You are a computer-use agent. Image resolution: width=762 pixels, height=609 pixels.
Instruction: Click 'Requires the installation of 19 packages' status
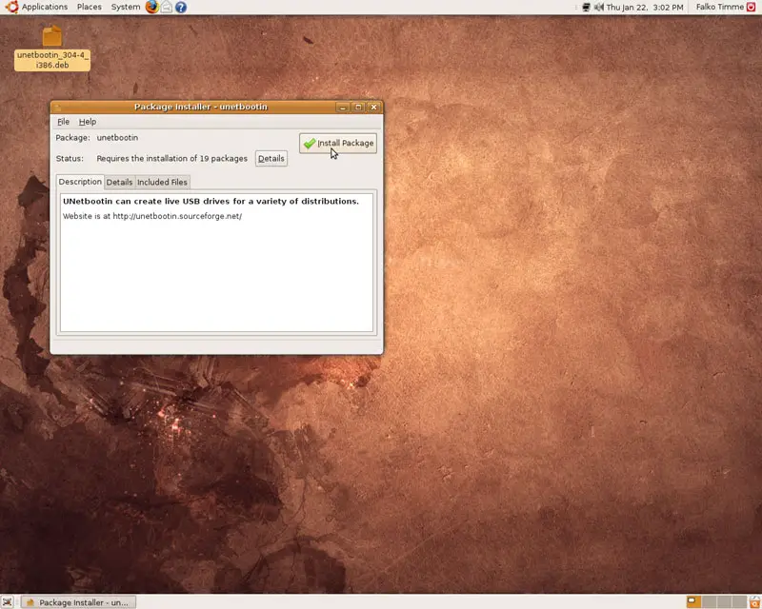172,158
